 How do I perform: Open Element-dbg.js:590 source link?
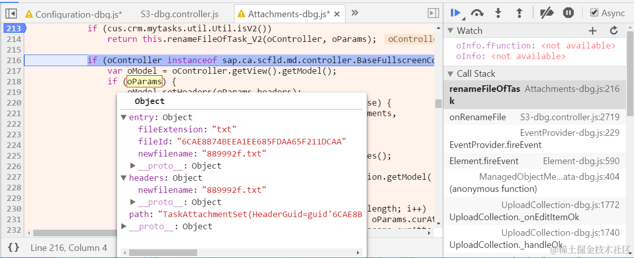pos(581,161)
